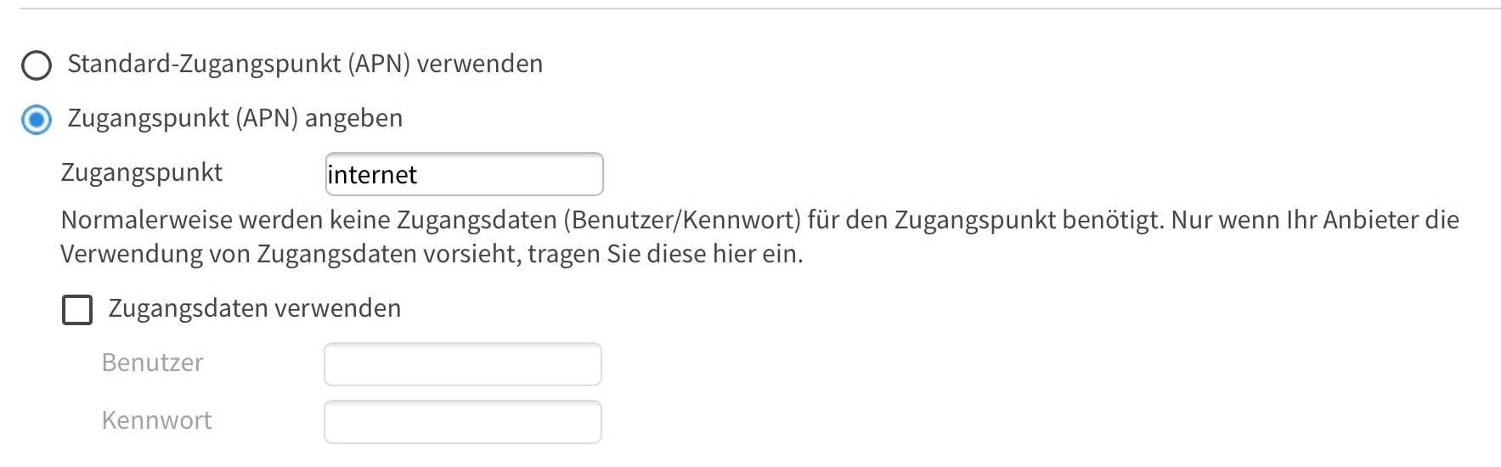This screenshot has width=1501, height=467.
Task: Click the 'Zugangspunkt' field label
Action: [141, 173]
